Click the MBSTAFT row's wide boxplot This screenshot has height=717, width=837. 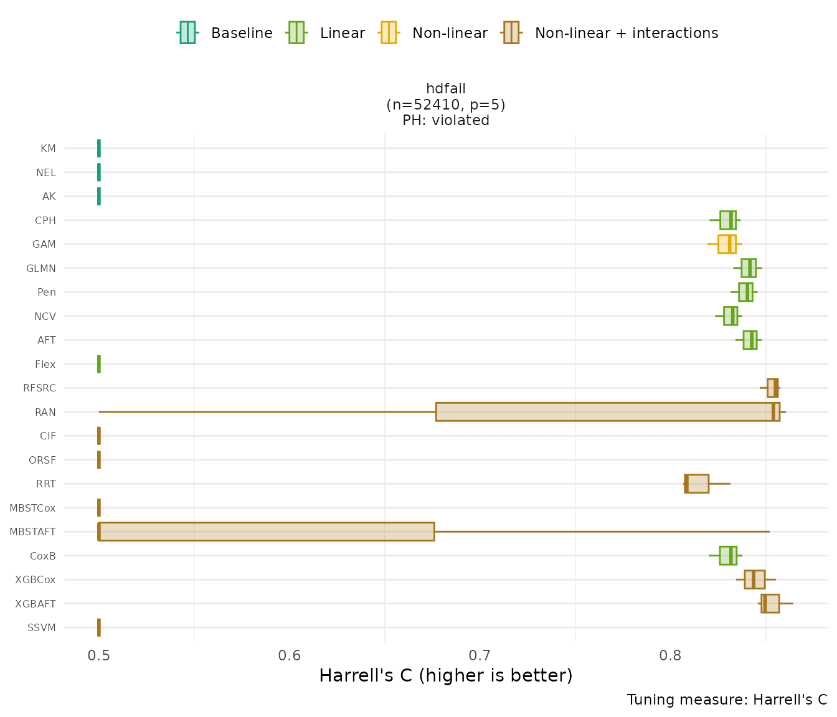pos(267,532)
